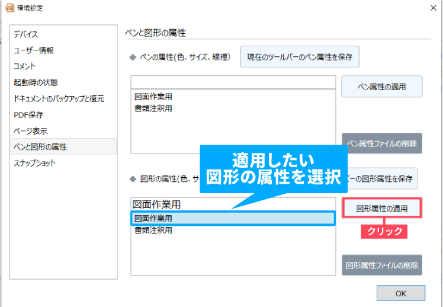
Task: Click the empty pen attribute name field
Action: [233, 82]
